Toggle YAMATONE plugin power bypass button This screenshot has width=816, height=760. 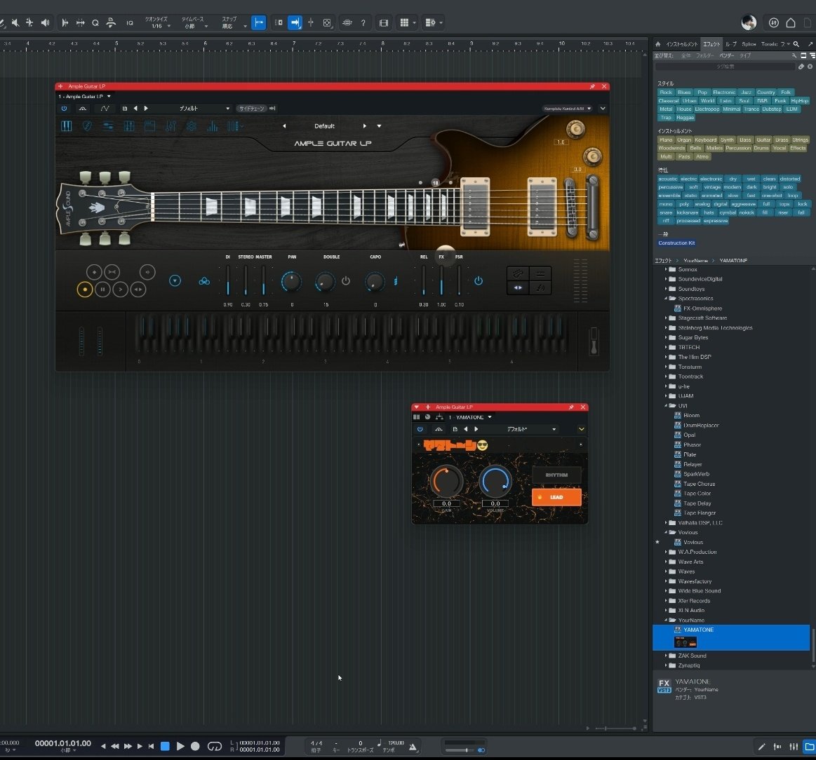[x=420, y=429]
